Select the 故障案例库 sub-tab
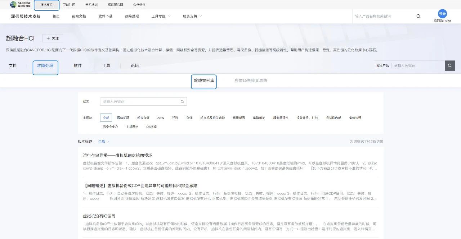461x239 pixels. (x=204, y=81)
